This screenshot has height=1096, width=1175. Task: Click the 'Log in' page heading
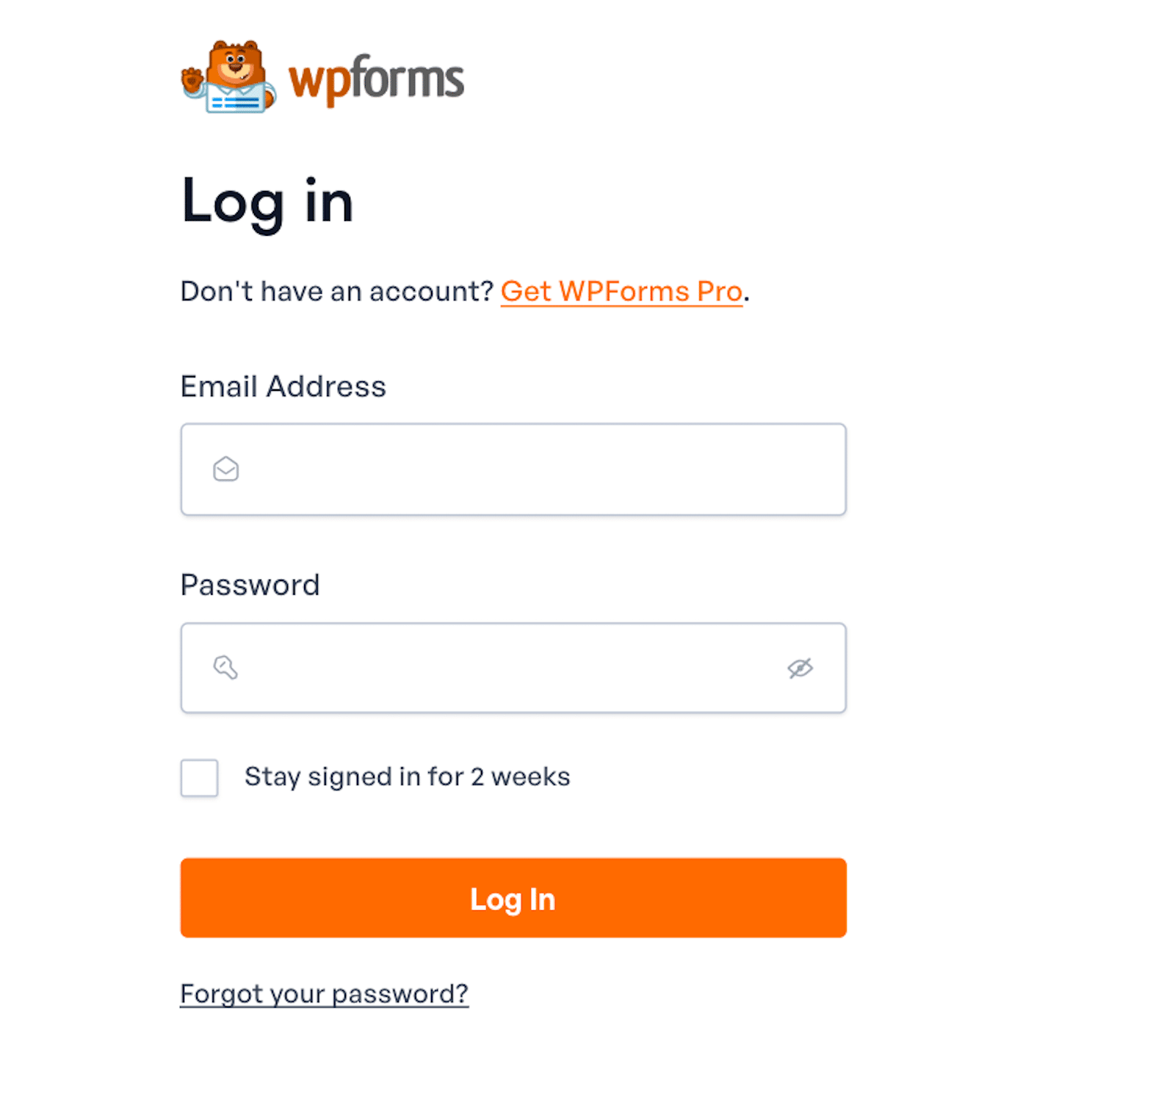pos(267,203)
